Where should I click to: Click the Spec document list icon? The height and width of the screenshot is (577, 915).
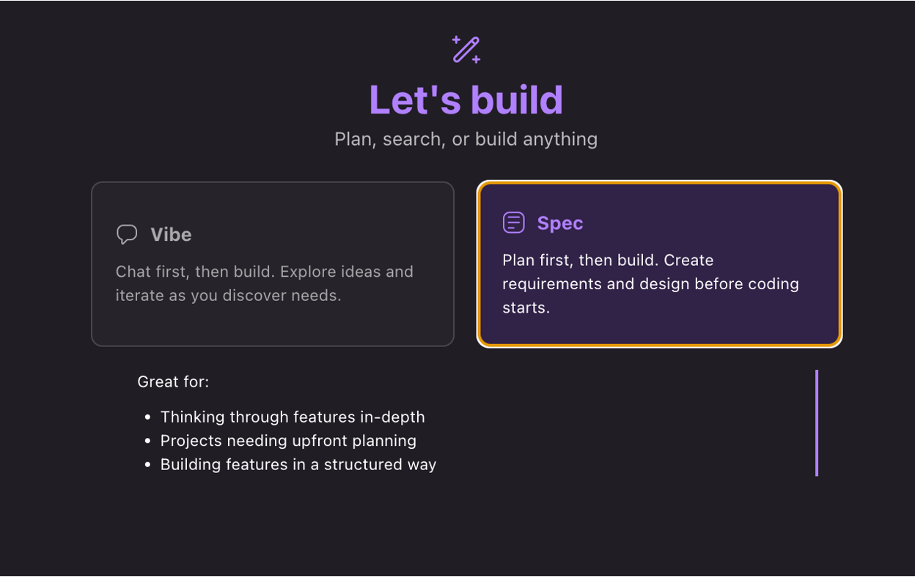tap(513, 223)
